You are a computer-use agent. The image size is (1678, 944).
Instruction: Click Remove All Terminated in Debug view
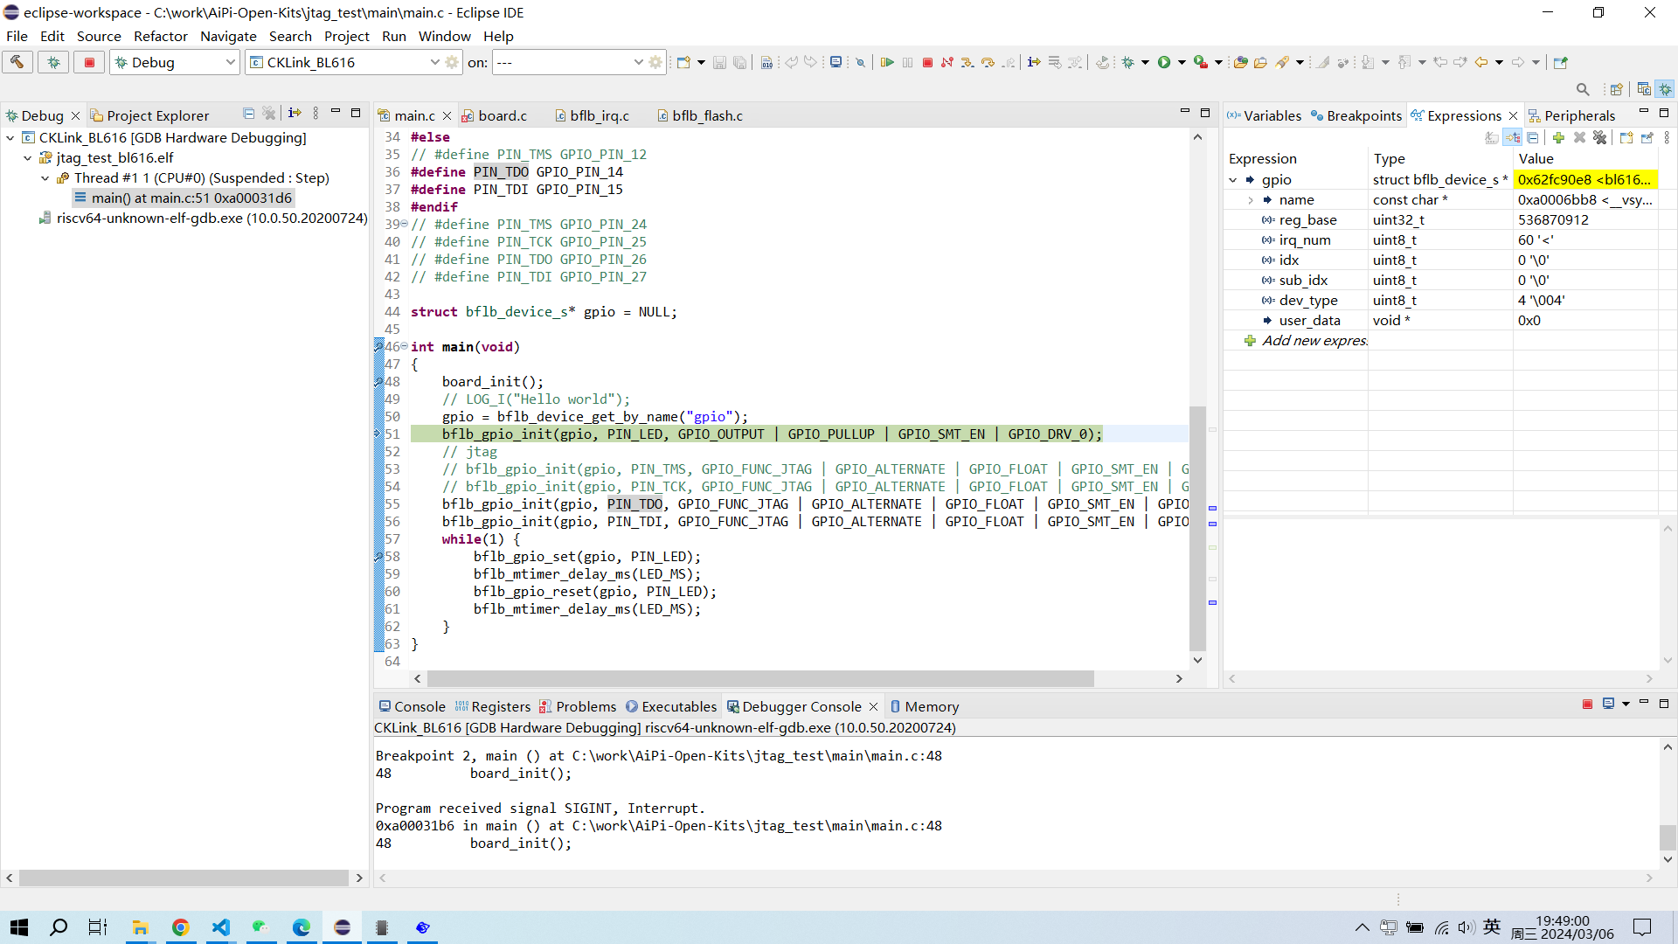pos(269,114)
